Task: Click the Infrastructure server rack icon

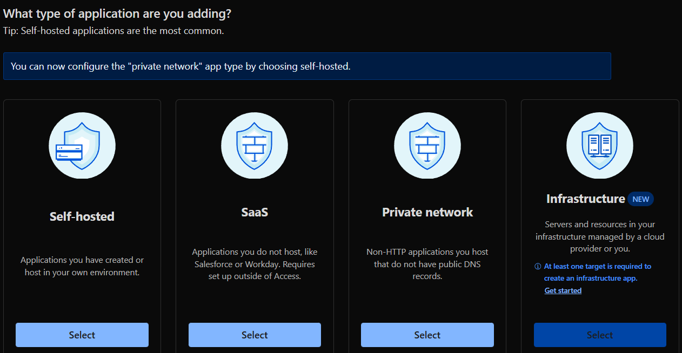Action: (x=600, y=146)
